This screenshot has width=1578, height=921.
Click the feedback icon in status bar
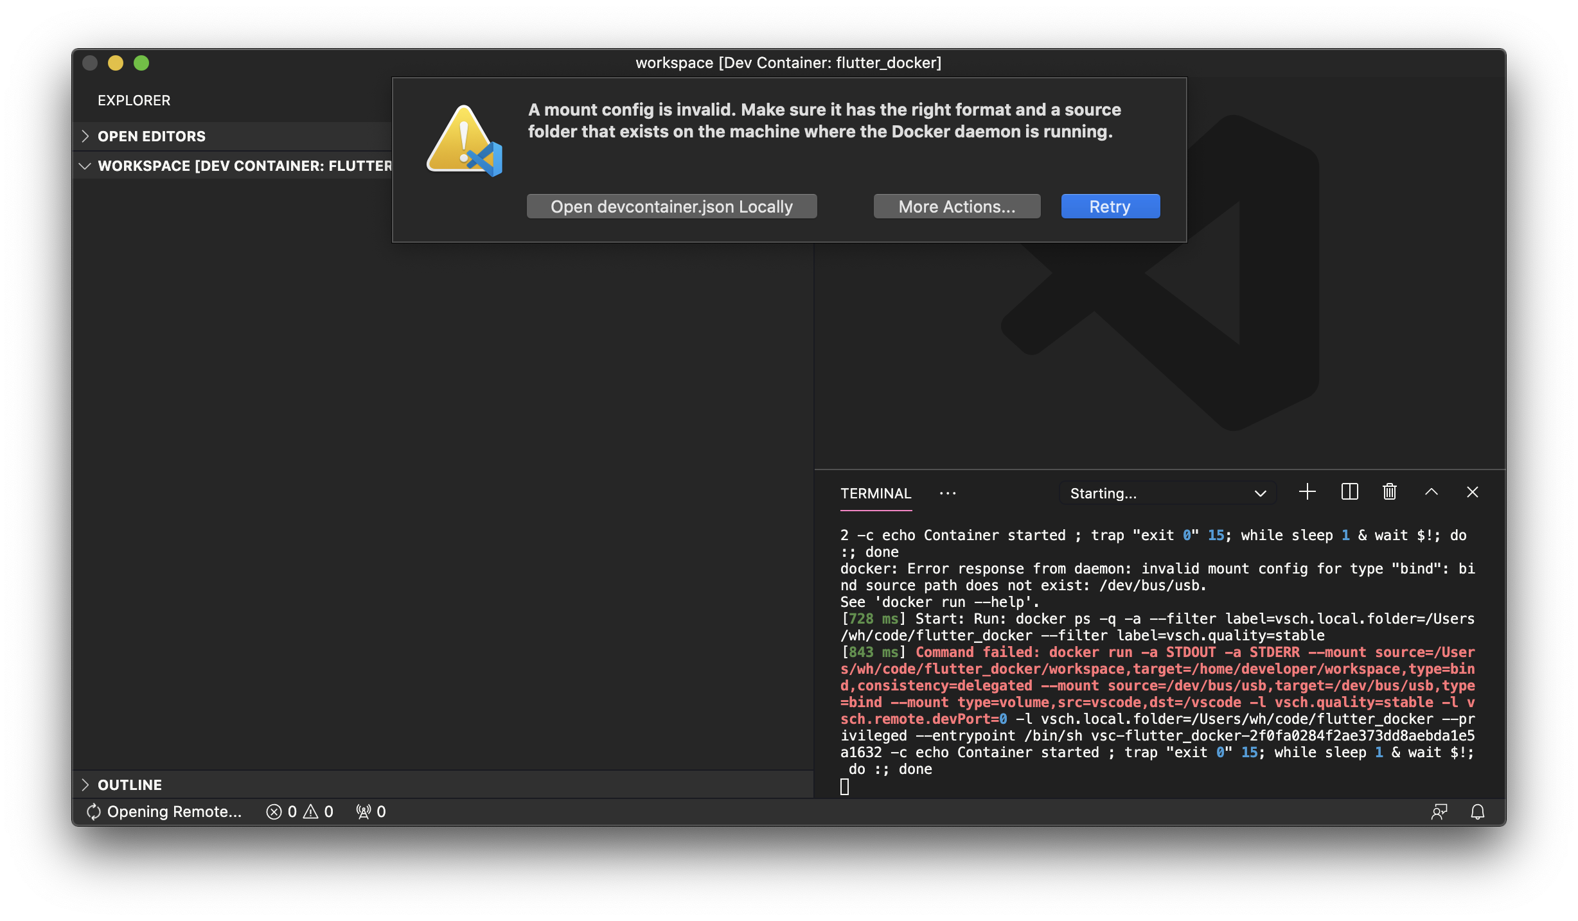[1439, 812]
